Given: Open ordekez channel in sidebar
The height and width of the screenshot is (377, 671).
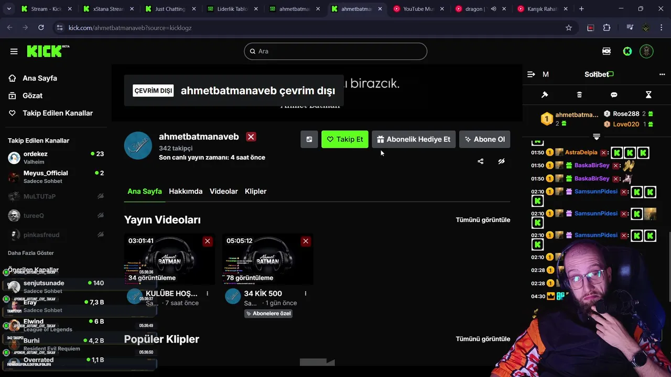Looking at the screenshot, I should pos(56,158).
